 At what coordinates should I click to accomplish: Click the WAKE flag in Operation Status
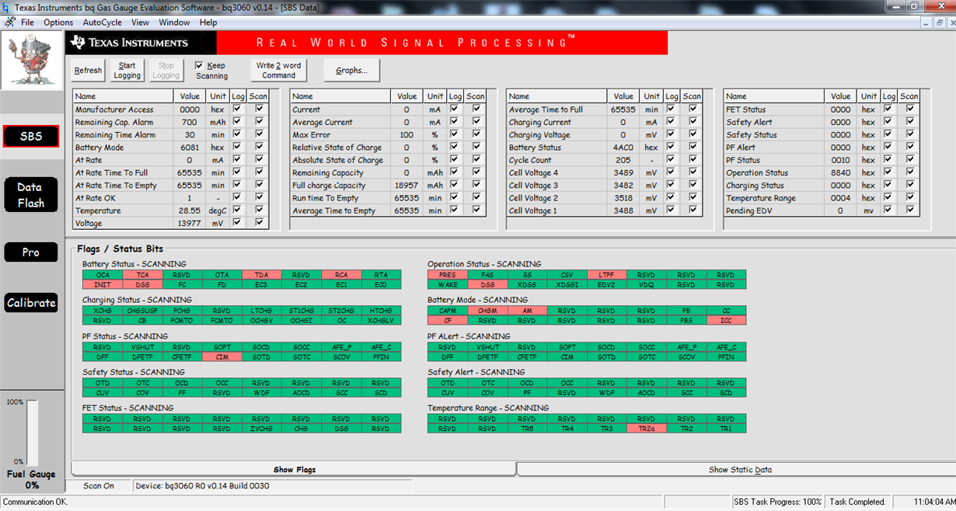click(448, 284)
